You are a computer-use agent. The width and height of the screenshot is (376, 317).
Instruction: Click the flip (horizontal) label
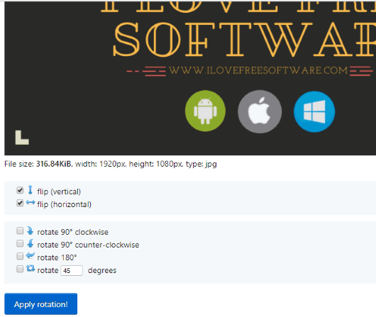pos(65,204)
